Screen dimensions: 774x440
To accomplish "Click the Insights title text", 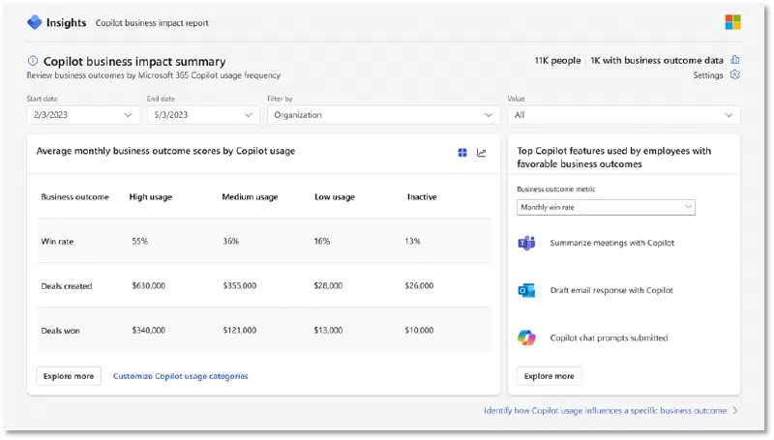I will click(x=66, y=22).
